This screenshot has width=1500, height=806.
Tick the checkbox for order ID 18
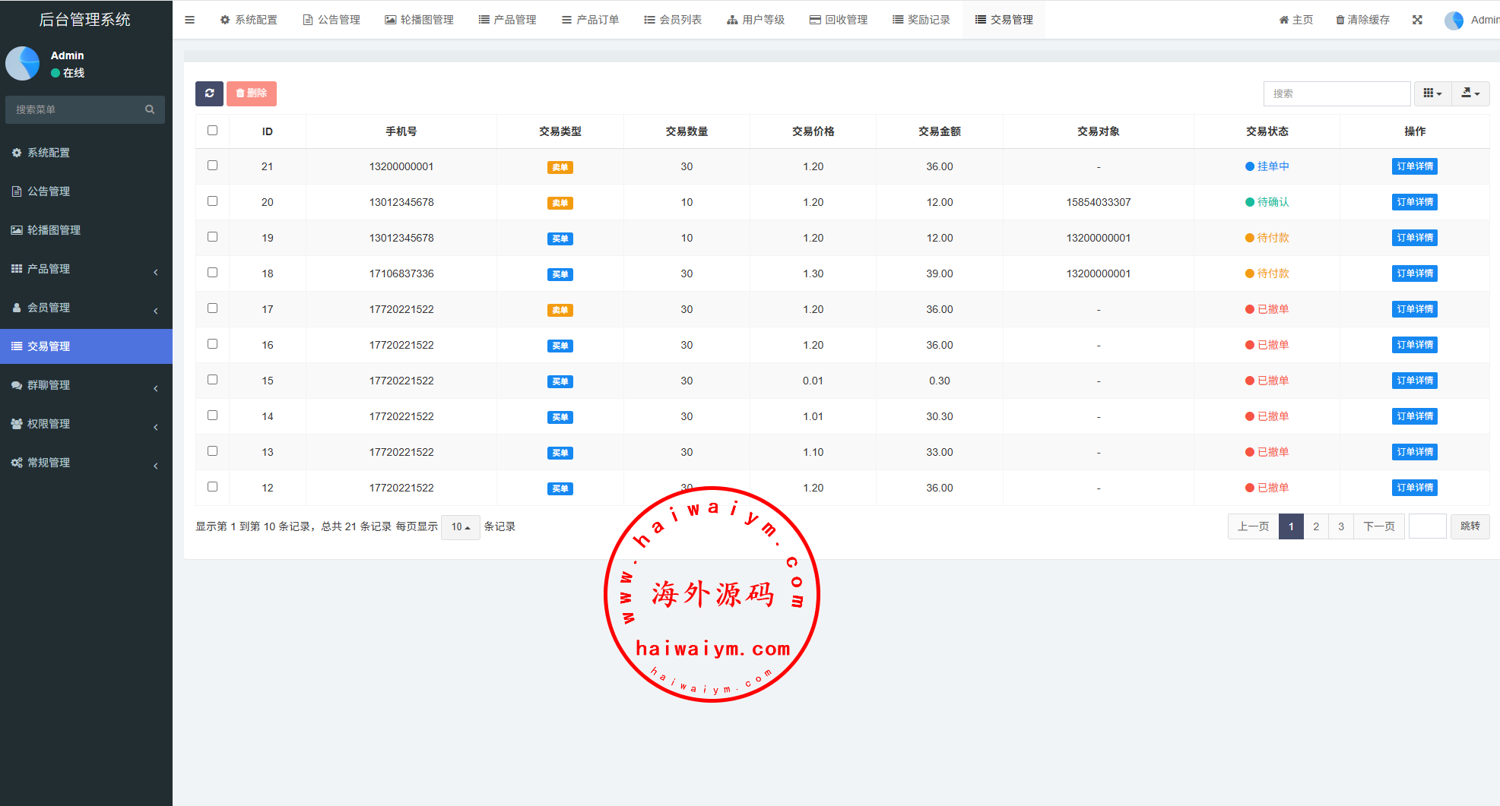(x=213, y=273)
